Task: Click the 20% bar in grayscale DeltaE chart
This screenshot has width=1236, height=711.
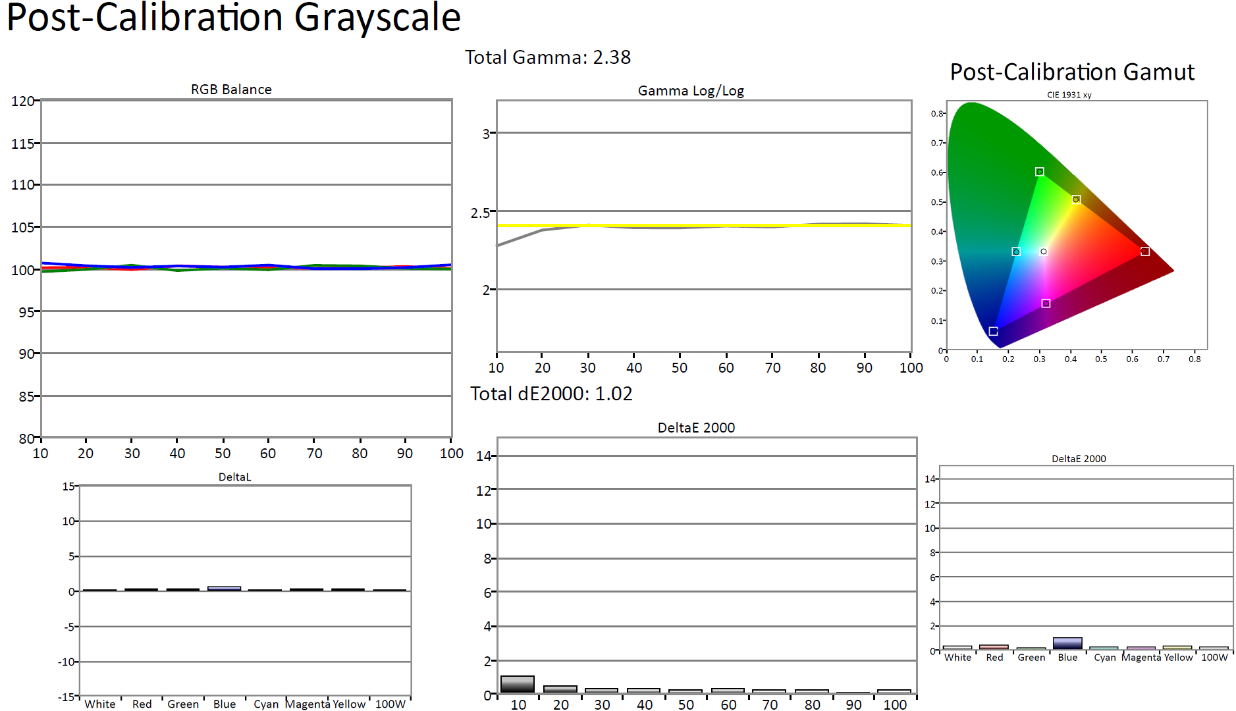Action: [560, 689]
